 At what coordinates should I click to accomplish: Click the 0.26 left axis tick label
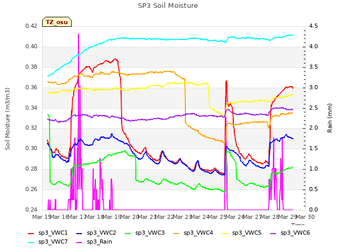pos(31,189)
